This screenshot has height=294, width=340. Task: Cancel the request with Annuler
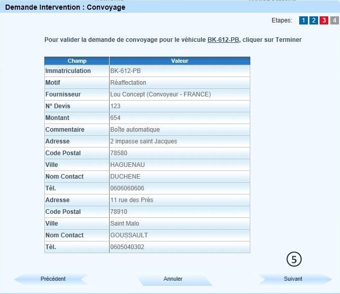coord(173,279)
